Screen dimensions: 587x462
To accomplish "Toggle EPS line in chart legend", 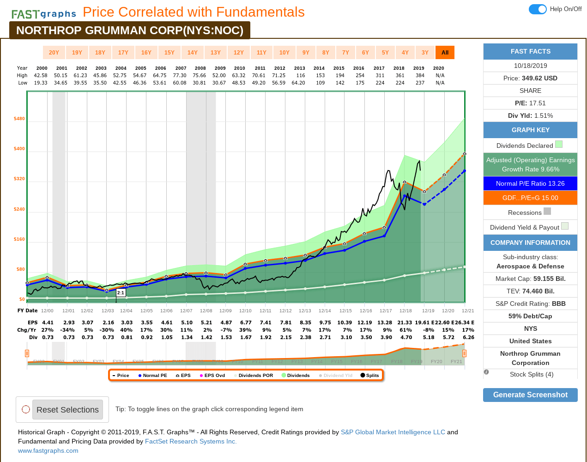I will 183,375.
